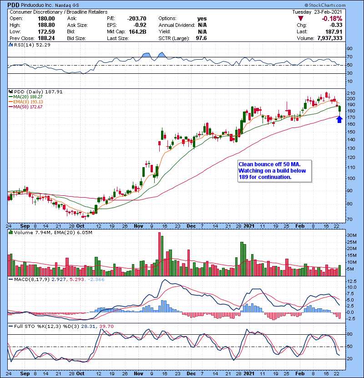The image size is (364, 378).
Task: Click the red down-triangle change indicator
Action: point(300,19)
